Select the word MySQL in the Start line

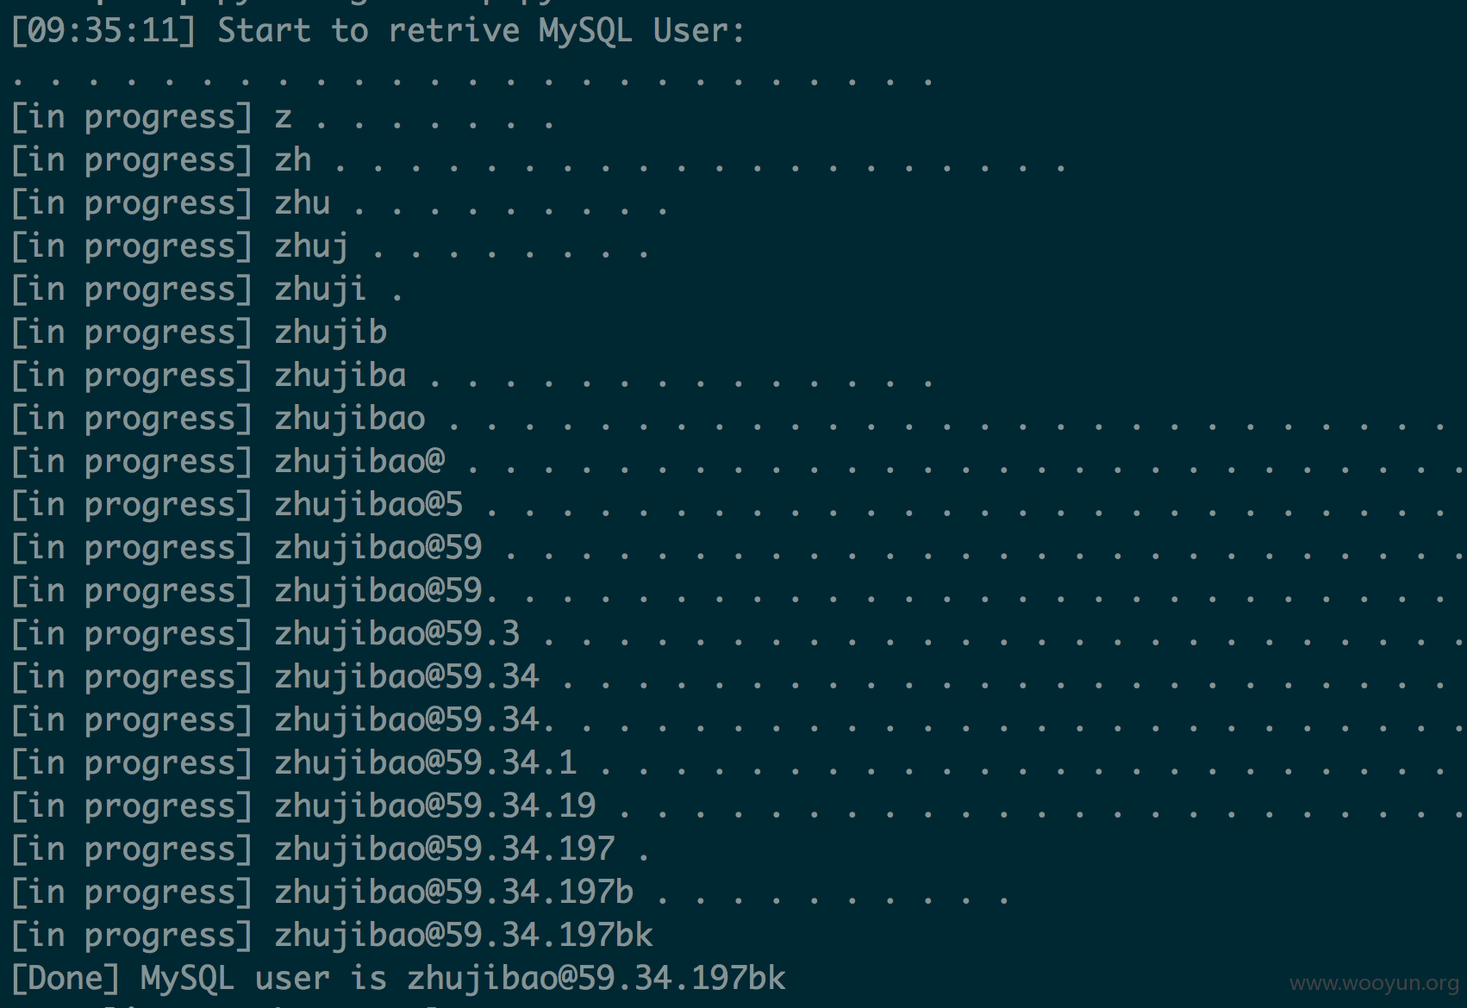pos(585,31)
